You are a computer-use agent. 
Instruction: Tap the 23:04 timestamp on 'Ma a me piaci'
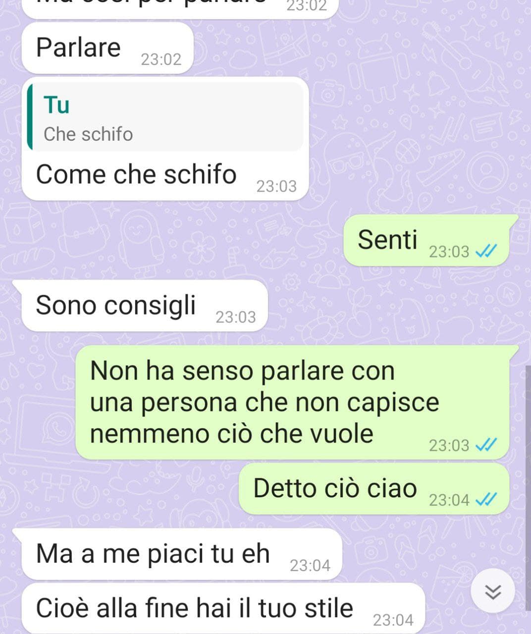pyautogui.click(x=310, y=565)
